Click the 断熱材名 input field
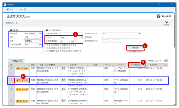 click(122, 37)
